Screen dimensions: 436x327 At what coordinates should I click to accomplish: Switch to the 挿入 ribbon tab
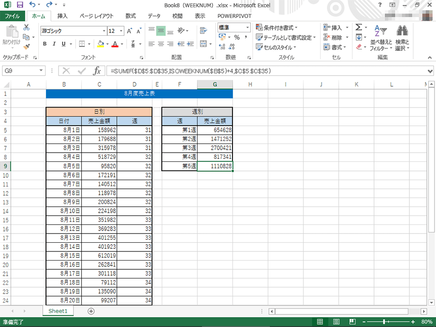(62, 16)
